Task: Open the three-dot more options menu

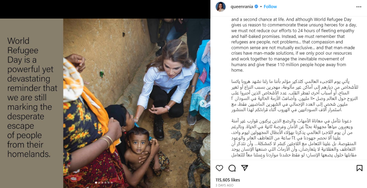Action: tap(359, 7)
